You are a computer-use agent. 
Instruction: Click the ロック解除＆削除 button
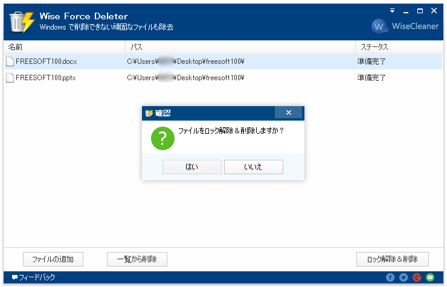393,259
